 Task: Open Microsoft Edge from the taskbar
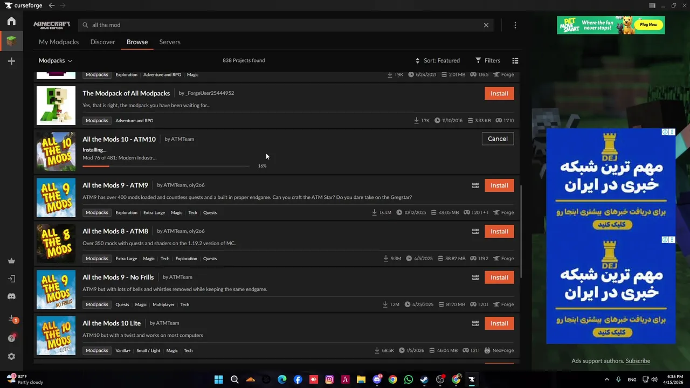[282, 379]
